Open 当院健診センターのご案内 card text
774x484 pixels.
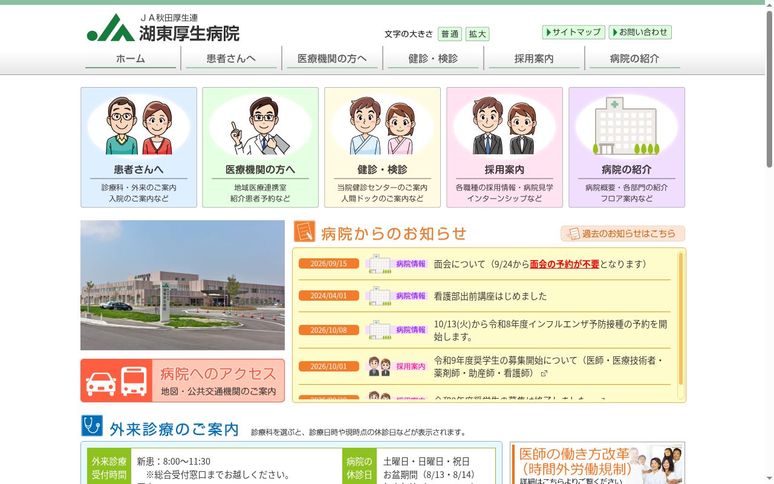coord(382,188)
